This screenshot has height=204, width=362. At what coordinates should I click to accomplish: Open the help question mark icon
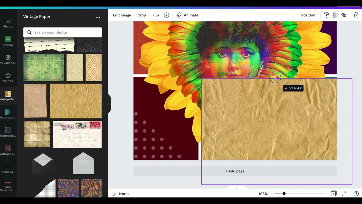[356, 194]
